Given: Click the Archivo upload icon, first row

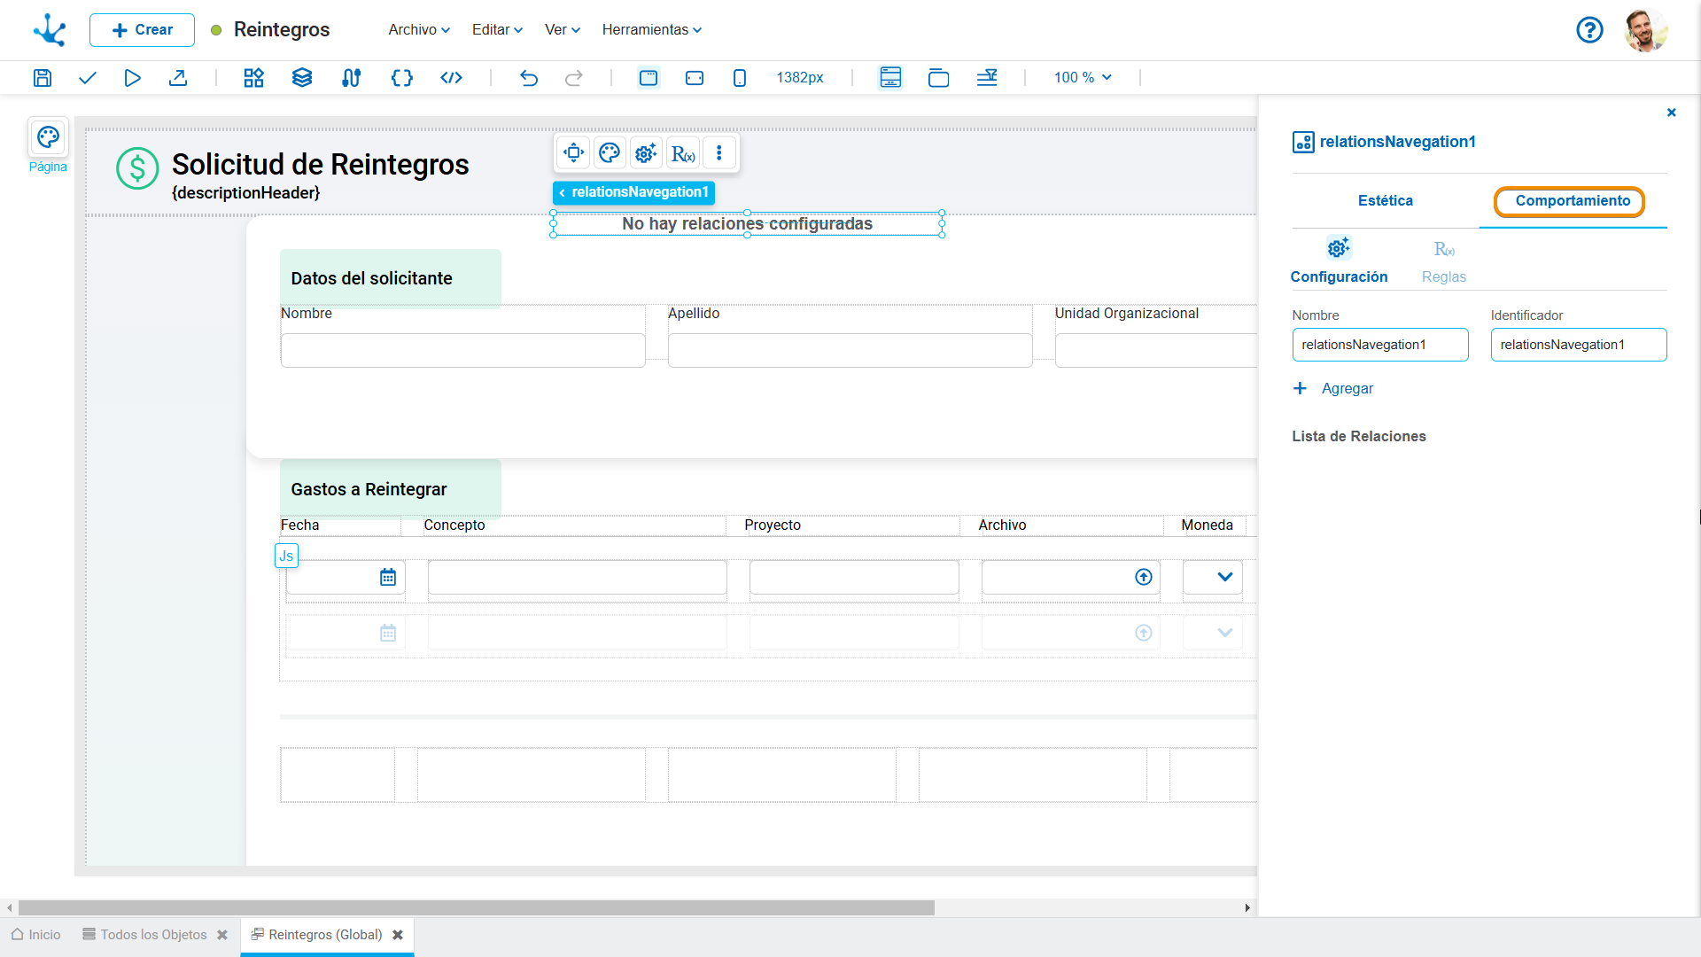Looking at the screenshot, I should coord(1144,578).
